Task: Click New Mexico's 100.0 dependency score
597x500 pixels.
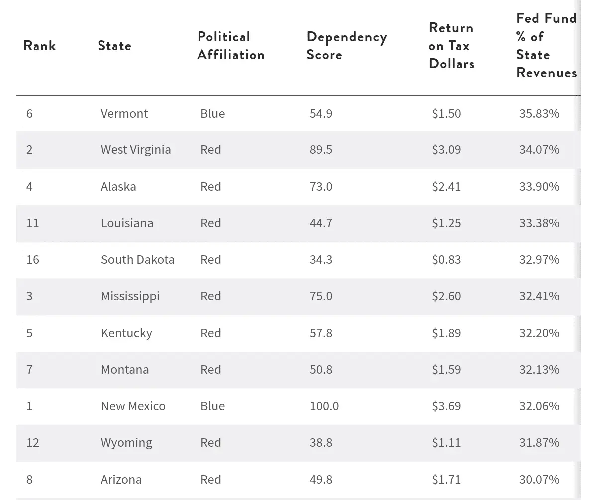Action: [x=324, y=406]
